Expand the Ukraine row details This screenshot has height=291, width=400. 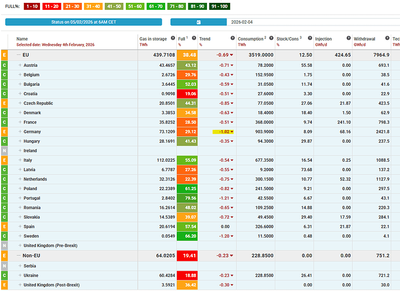click(20, 275)
